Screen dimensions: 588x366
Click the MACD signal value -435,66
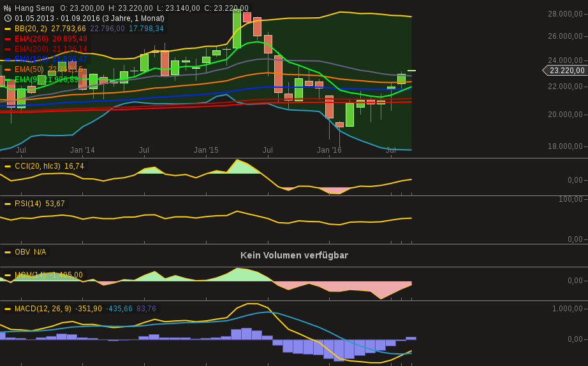(119, 308)
